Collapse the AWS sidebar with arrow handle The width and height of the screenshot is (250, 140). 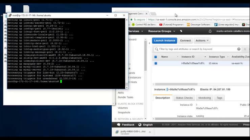coord(149,43)
